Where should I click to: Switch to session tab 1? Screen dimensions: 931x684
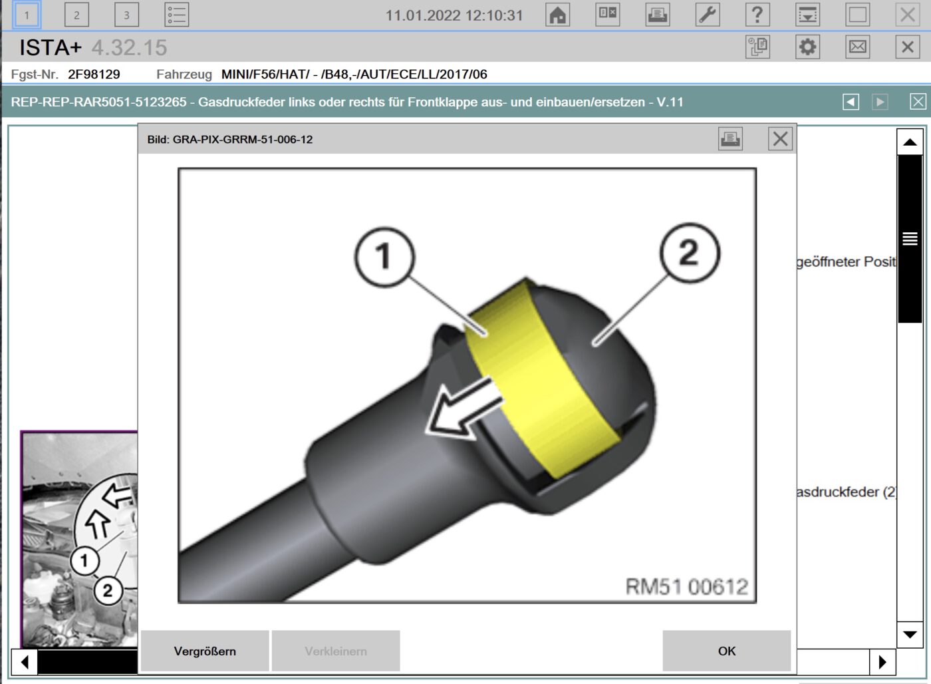tap(27, 15)
